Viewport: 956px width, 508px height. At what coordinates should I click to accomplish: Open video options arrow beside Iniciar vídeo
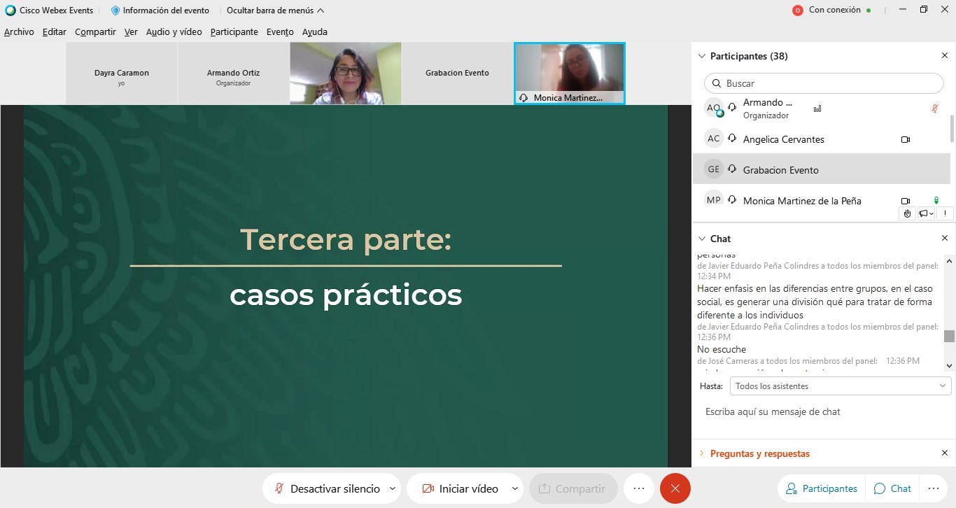click(x=515, y=488)
